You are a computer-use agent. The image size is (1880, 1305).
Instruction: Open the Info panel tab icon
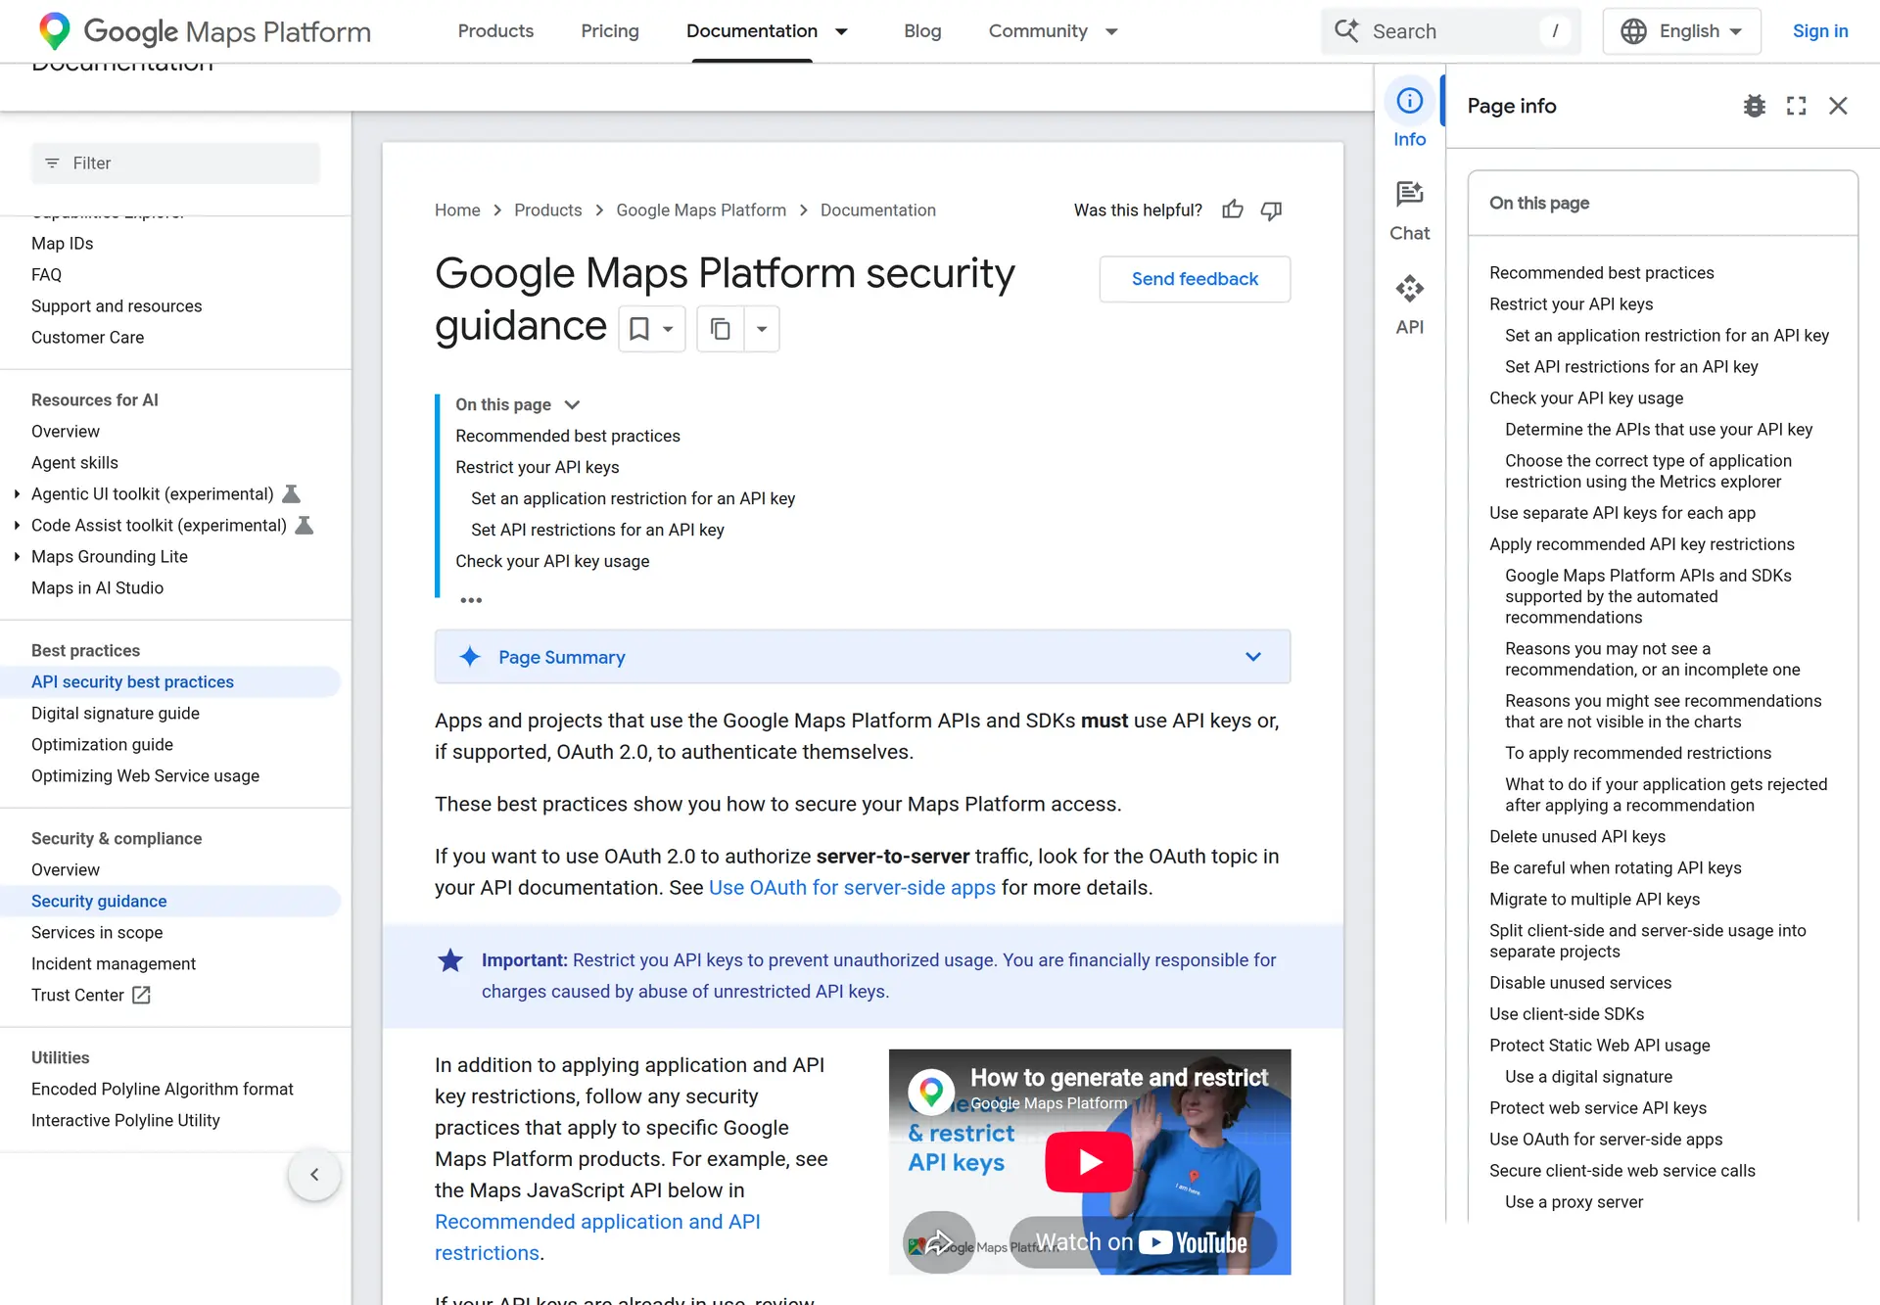pyautogui.click(x=1410, y=101)
